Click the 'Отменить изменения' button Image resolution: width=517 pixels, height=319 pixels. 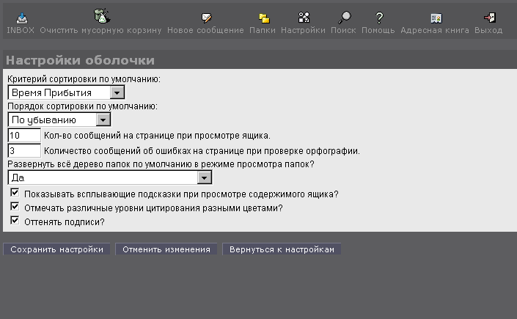(x=166, y=249)
